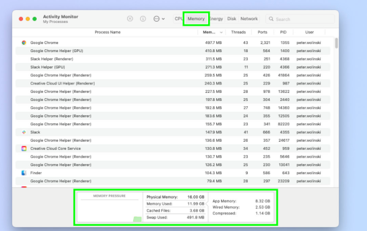The width and height of the screenshot is (367, 231).
Task: Click the Slack app icon in list
Action: point(24,132)
